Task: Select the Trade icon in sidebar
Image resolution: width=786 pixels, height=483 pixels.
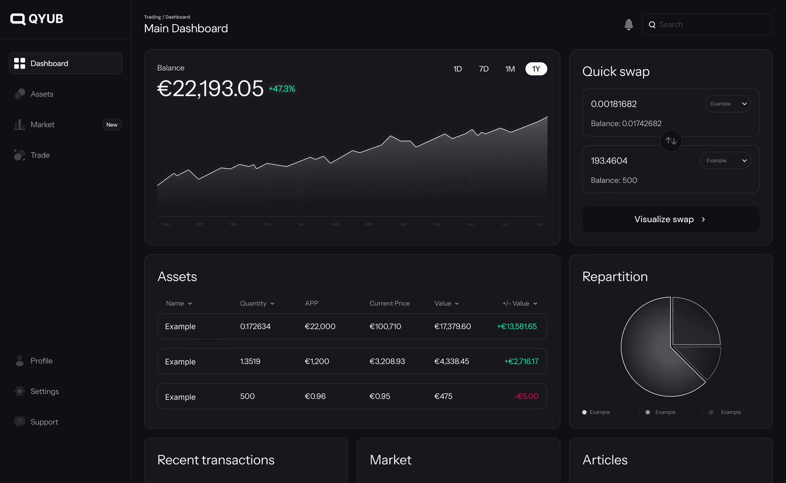Action: 19,155
